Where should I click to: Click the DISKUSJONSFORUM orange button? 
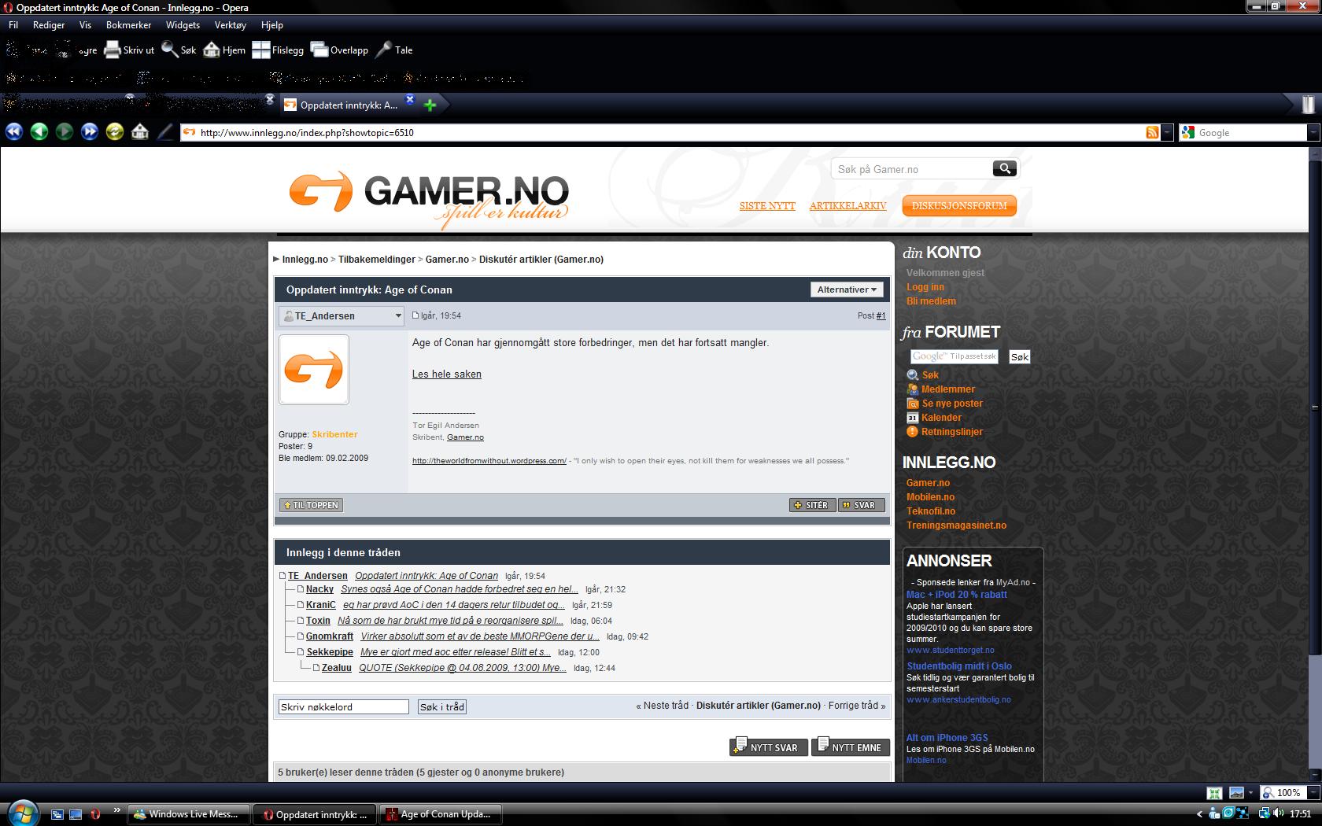pyautogui.click(x=959, y=205)
